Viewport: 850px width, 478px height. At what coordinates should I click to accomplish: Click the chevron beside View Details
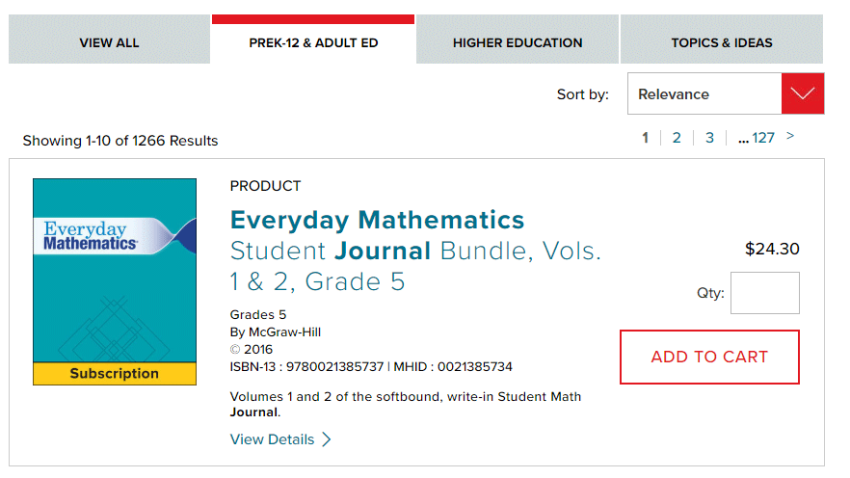point(327,439)
